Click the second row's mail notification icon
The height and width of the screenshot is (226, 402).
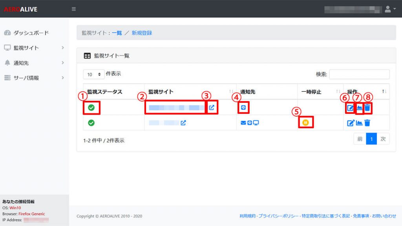point(243,123)
